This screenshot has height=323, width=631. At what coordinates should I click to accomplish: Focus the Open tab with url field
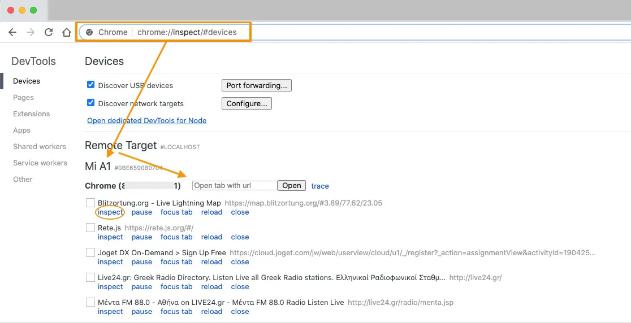[x=235, y=186]
